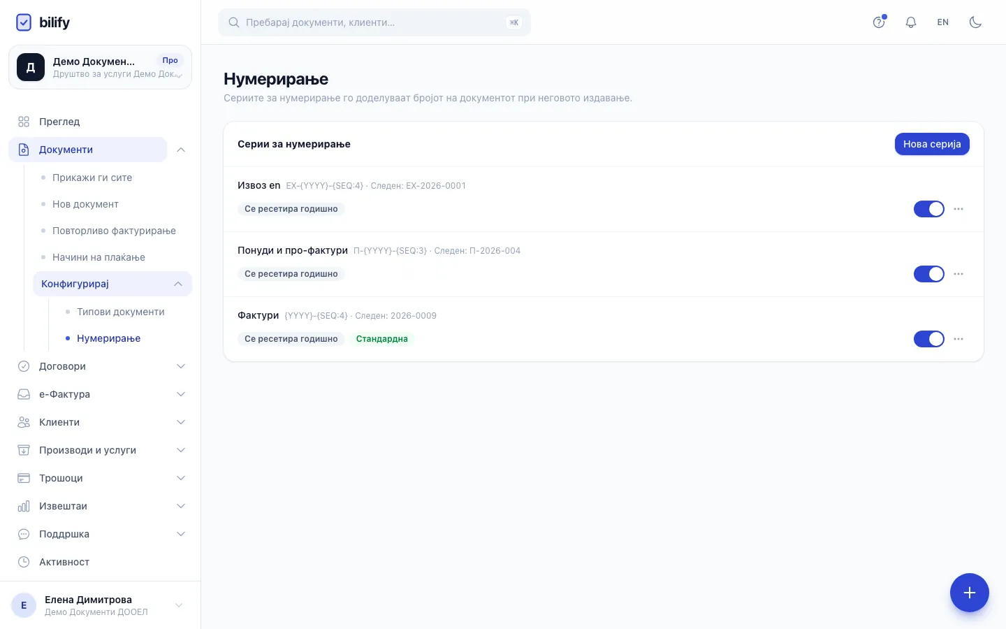Click the Клиенти people icon
This screenshot has height=629, width=1006.
point(24,422)
